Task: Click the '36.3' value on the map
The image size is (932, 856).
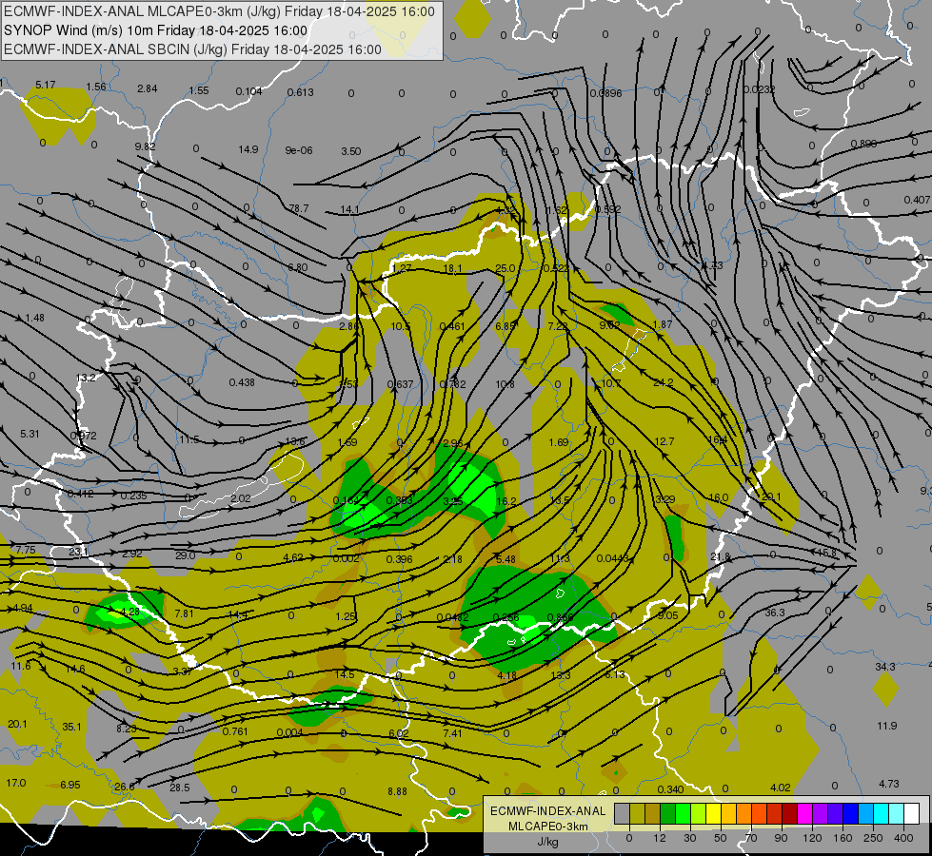Action: [x=775, y=613]
